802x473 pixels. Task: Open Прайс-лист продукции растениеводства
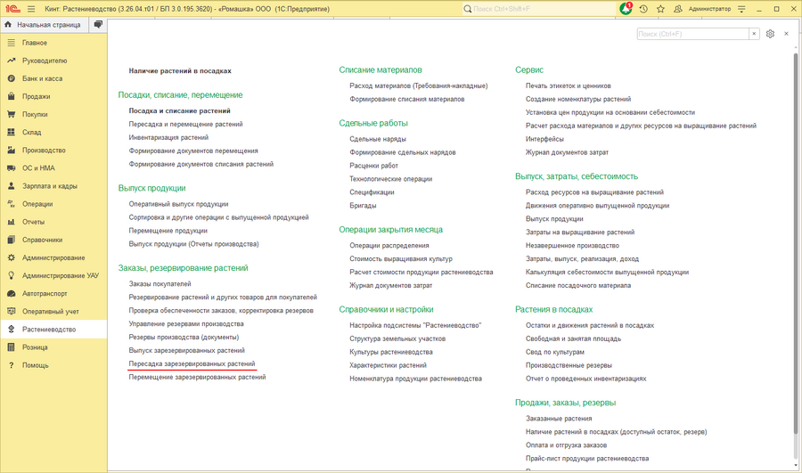(x=587, y=458)
